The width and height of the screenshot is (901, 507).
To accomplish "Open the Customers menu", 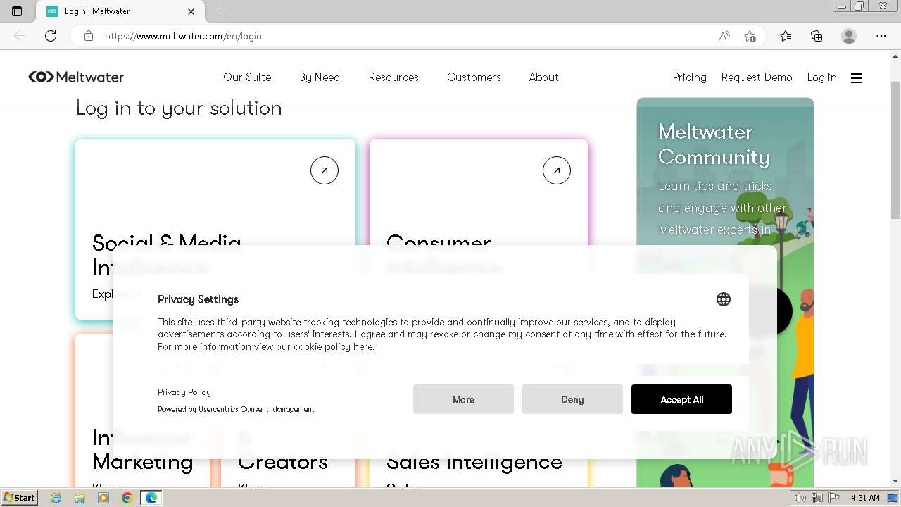I will [x=474, y=77].
